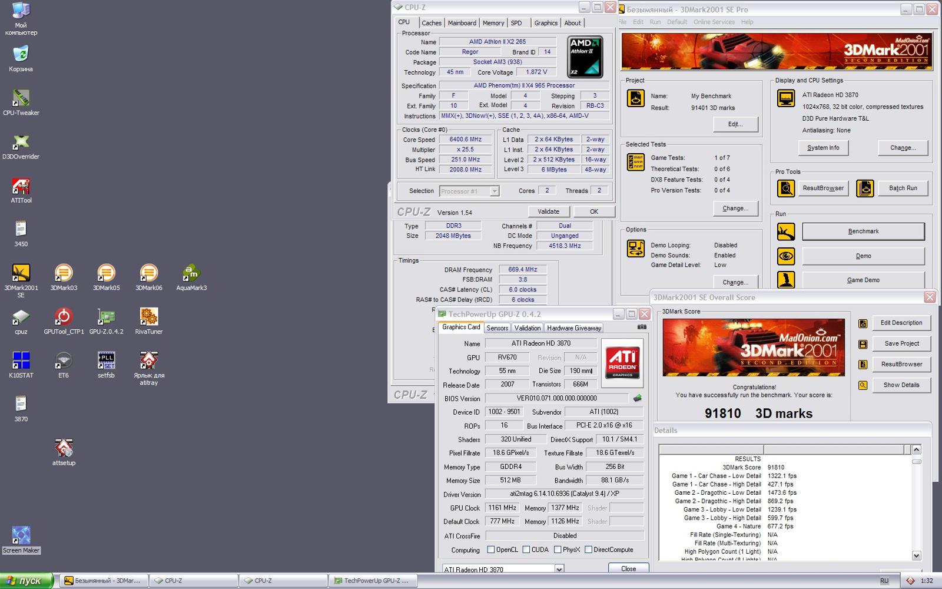Click the GPU-Z BIOS save chip icon
Viewport: 942px width, 589px height.
point(637,398)
